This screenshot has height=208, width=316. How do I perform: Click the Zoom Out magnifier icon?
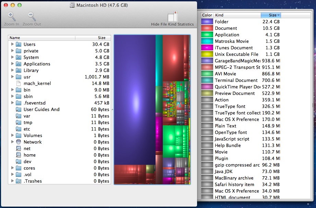click(32, 16)
